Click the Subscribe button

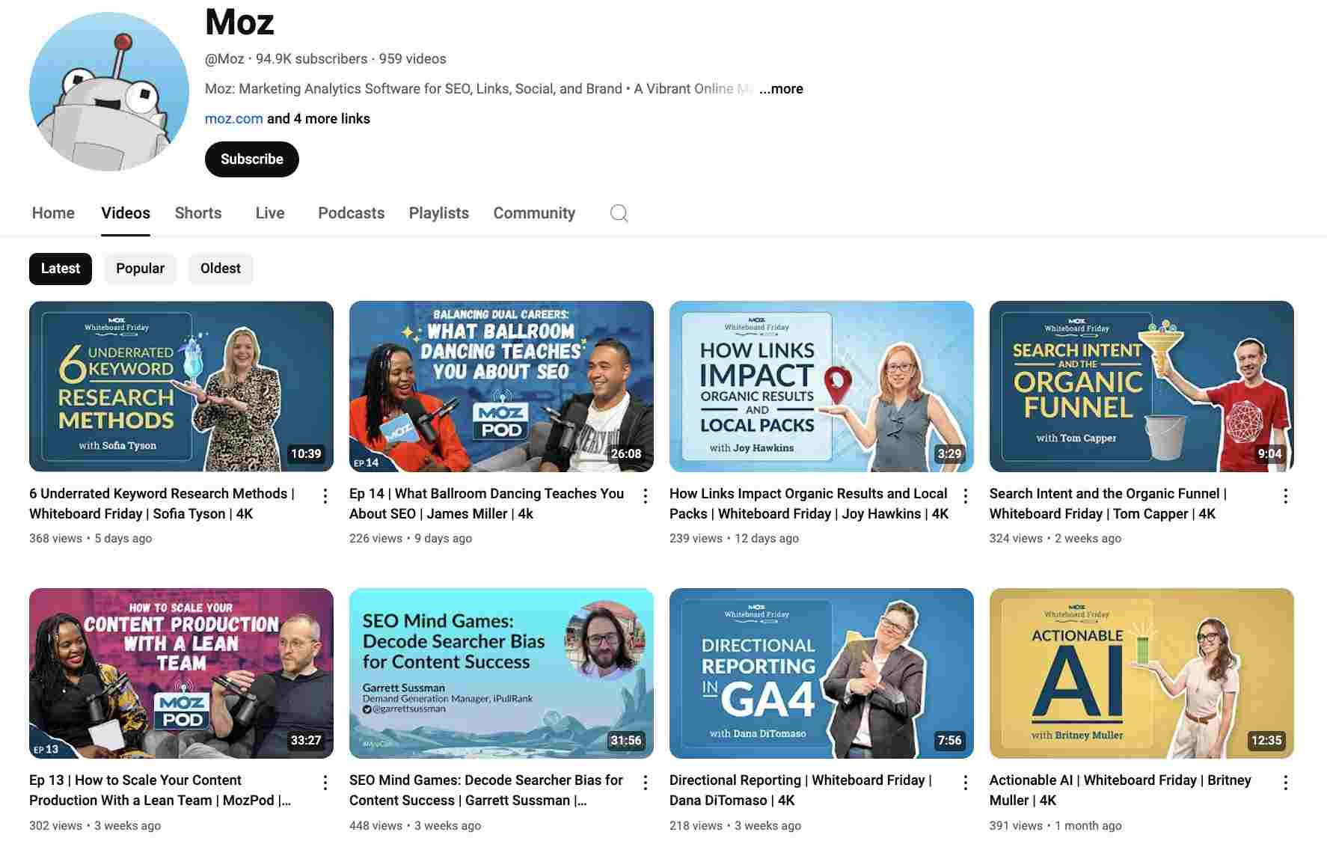pos(252,159)
